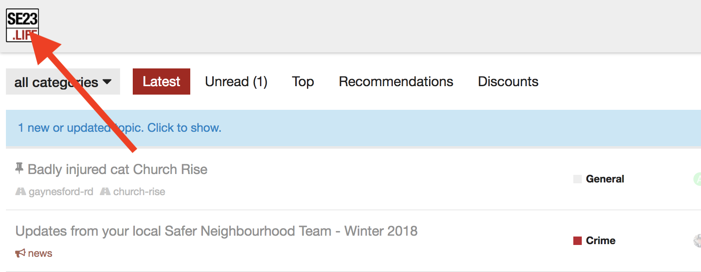Click the megaphone icon beside news
This screenshot has width=701, height=272.
[20, 253]
